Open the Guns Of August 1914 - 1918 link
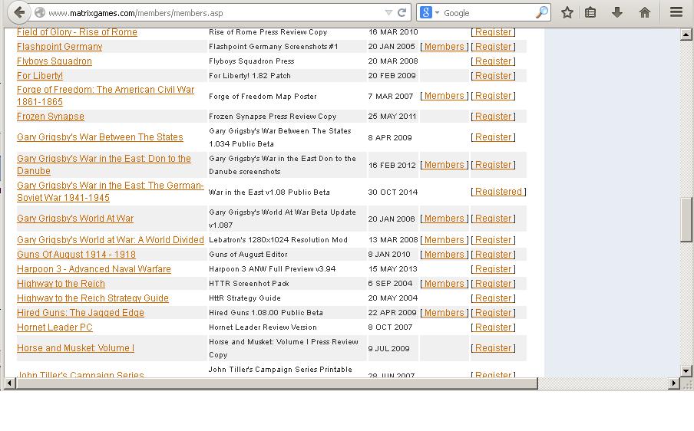This screenshot has width=694, height=431. pos(76,254)
